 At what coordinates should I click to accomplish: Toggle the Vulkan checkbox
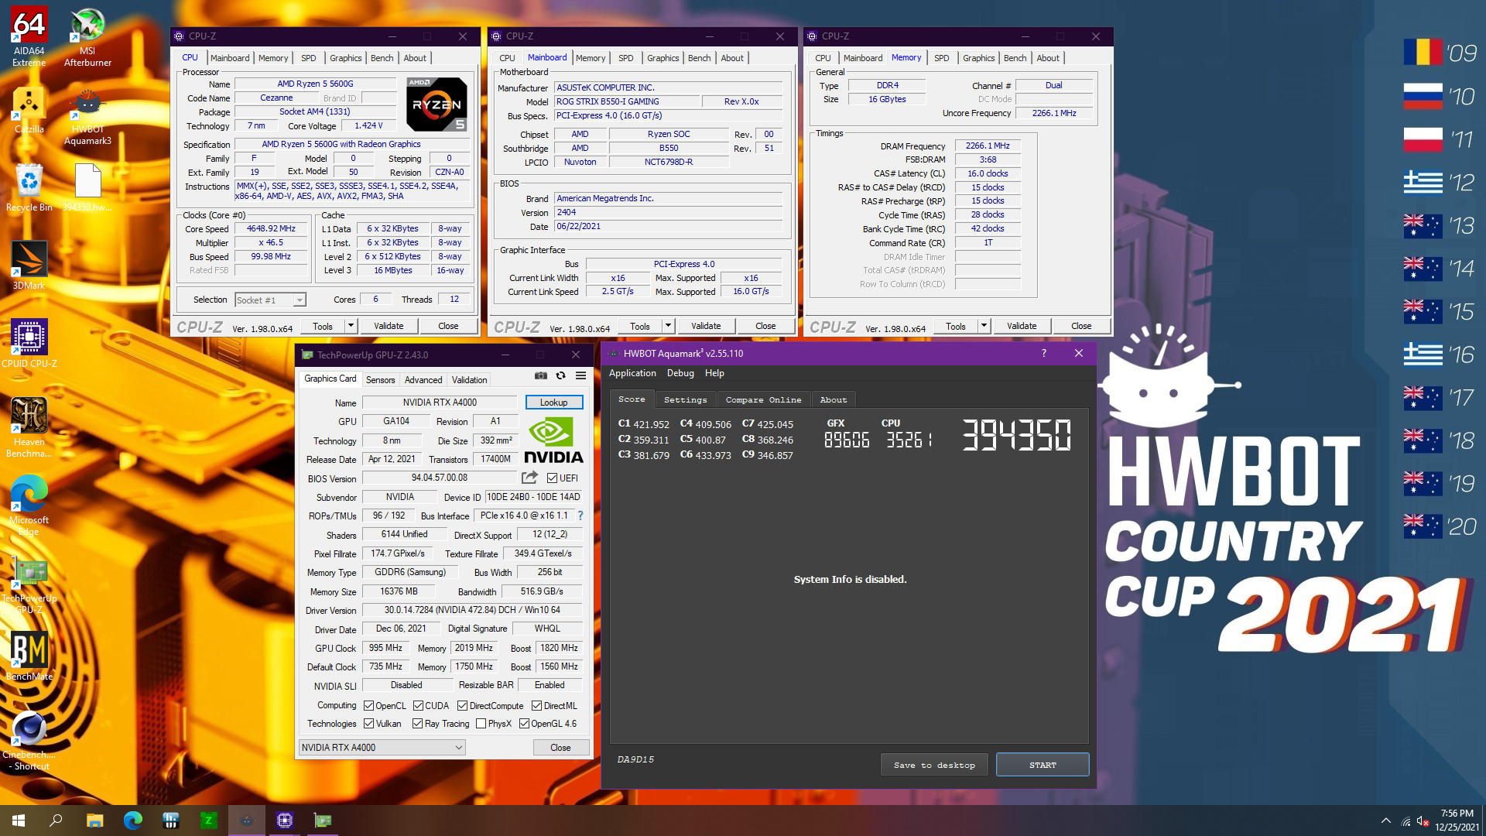point(368,724)
